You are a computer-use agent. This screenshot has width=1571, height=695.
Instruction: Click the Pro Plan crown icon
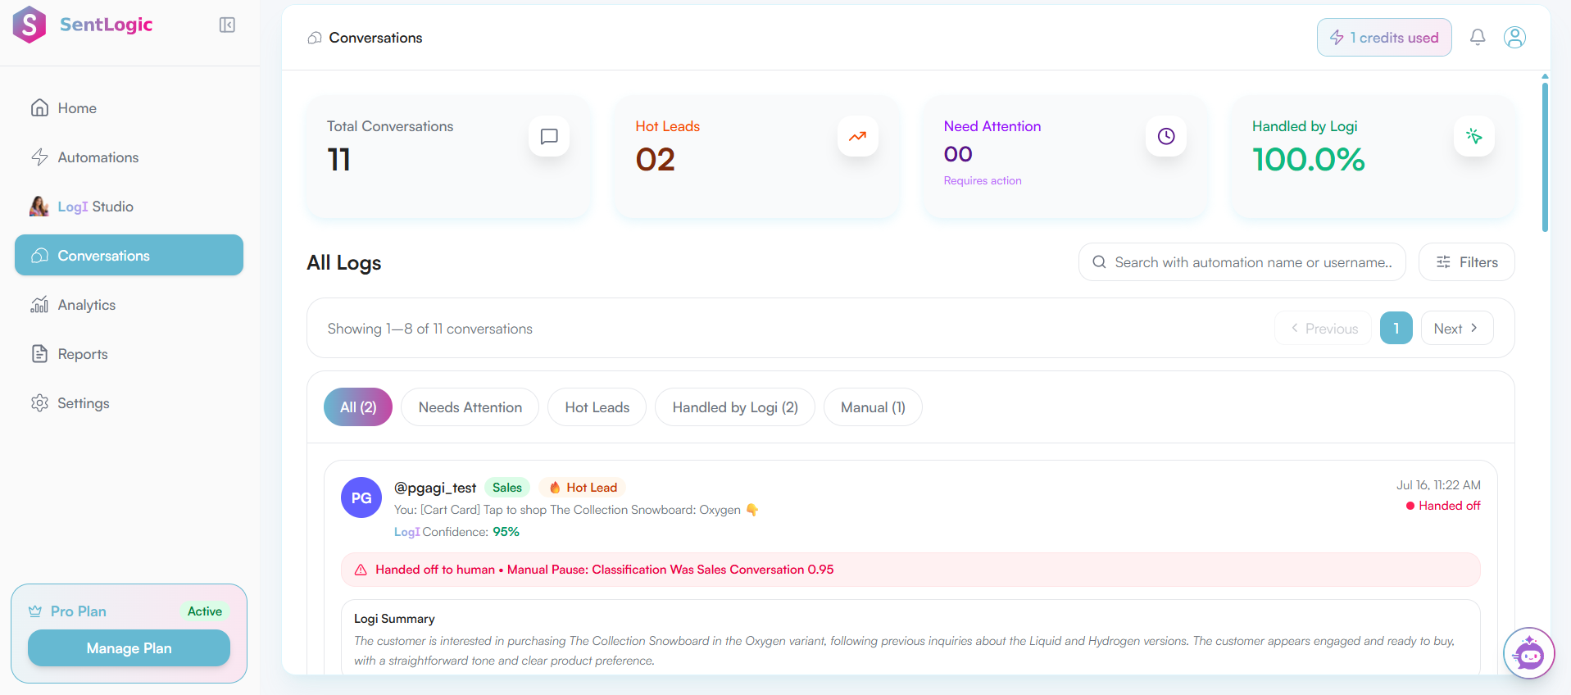[35, 611]
